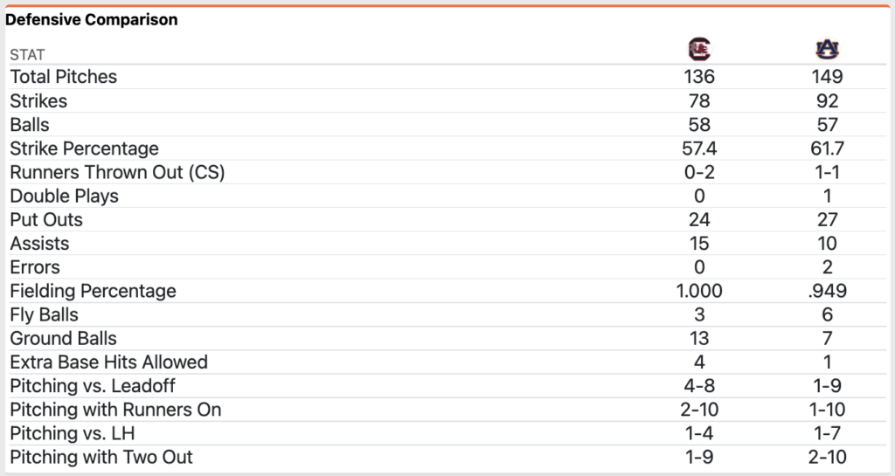895x476 pixels.
Task: Click the Ground Balls row label
Action: [x=63, y=338]
